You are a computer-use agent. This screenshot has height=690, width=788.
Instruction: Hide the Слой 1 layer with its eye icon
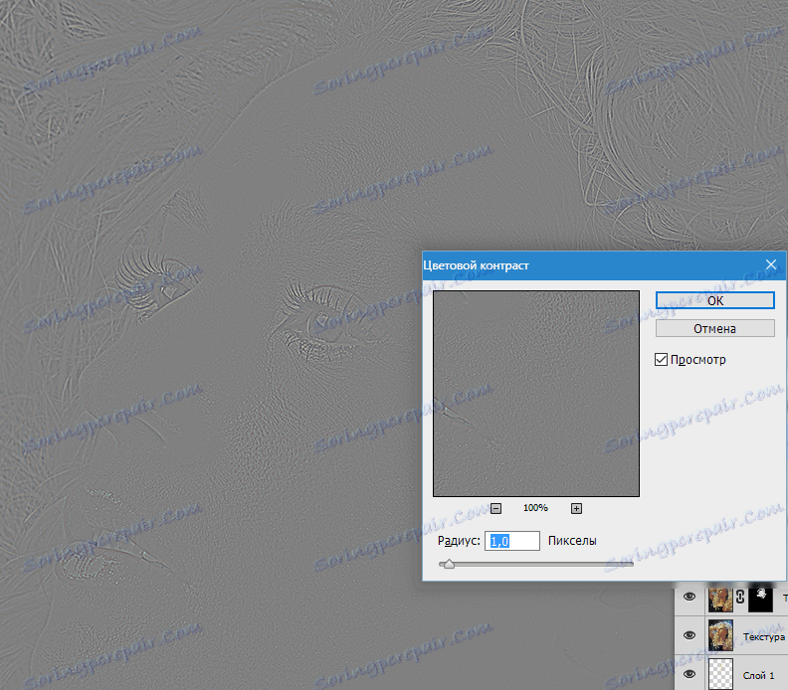tap(689, 674)
